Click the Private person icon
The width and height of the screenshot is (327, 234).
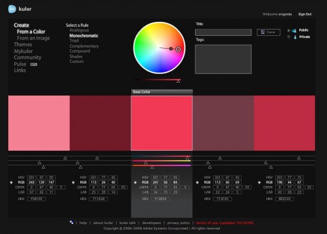[295, 37]
